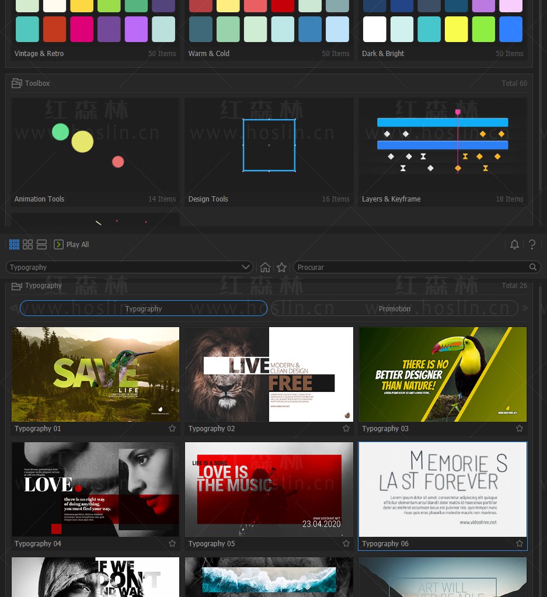Click the Dark & Bright label
Screen dimensions: 547x597
(383, 53)
